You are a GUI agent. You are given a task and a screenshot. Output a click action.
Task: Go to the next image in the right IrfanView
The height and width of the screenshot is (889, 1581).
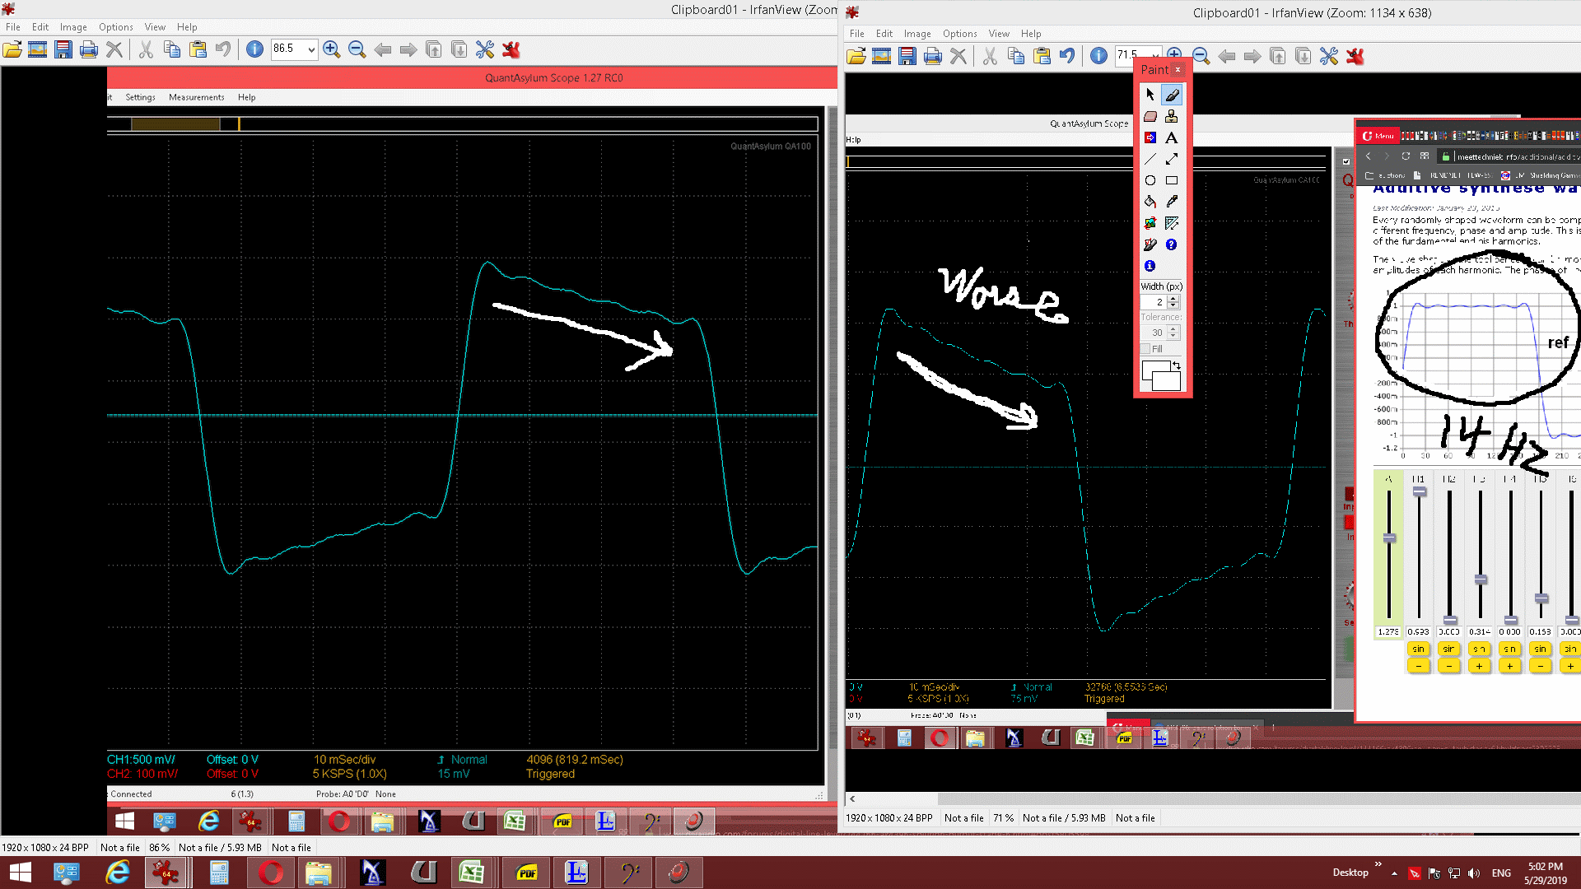pos(1252,57)
